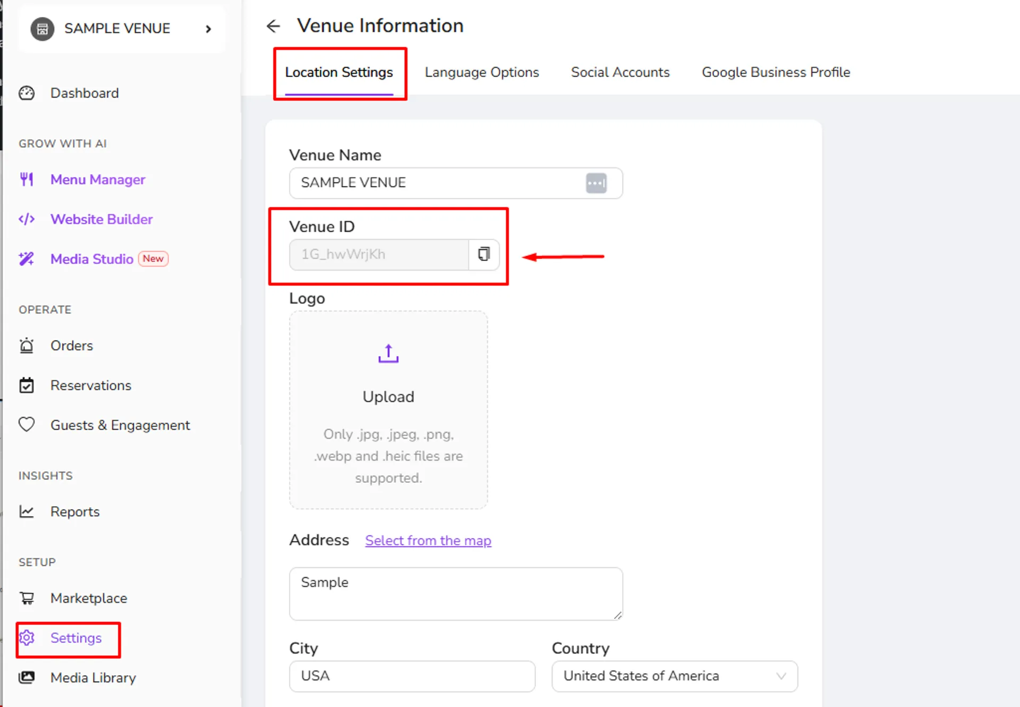Screen dimensions: 1020x707
Task: Click the upload arrow icon in Logo
Action: click(x=388, y=353)
